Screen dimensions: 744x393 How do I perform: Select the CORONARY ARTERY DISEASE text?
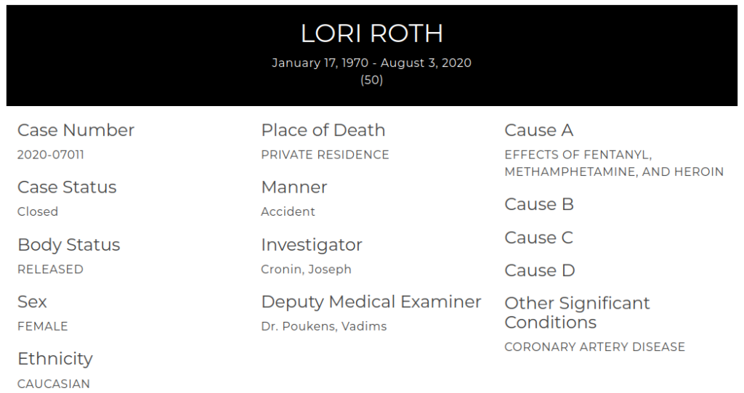(x=594, y=347)
